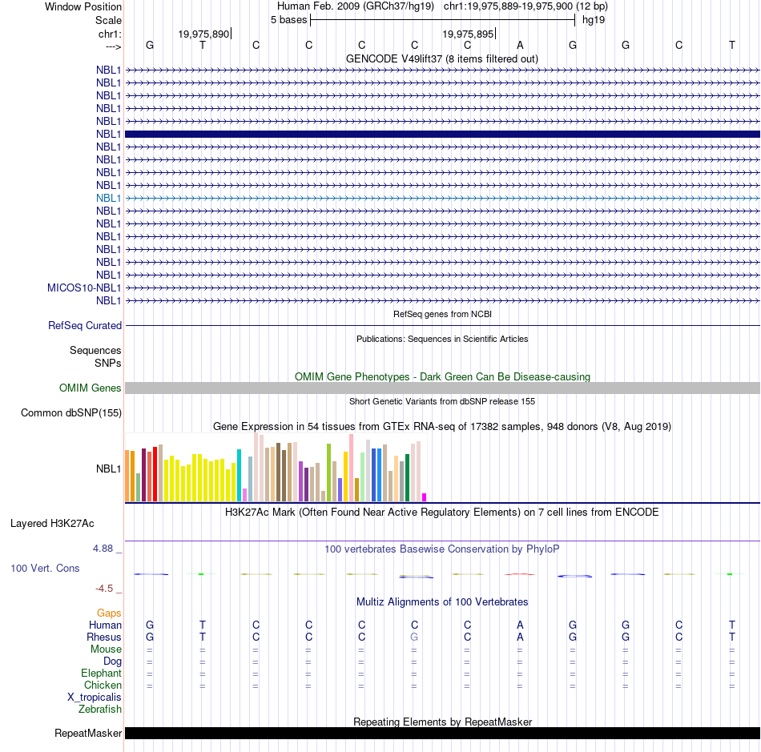The image size is (761, 752).
Task: Click the 19,975,895 position marker
Action: click(x=469, y=34)
